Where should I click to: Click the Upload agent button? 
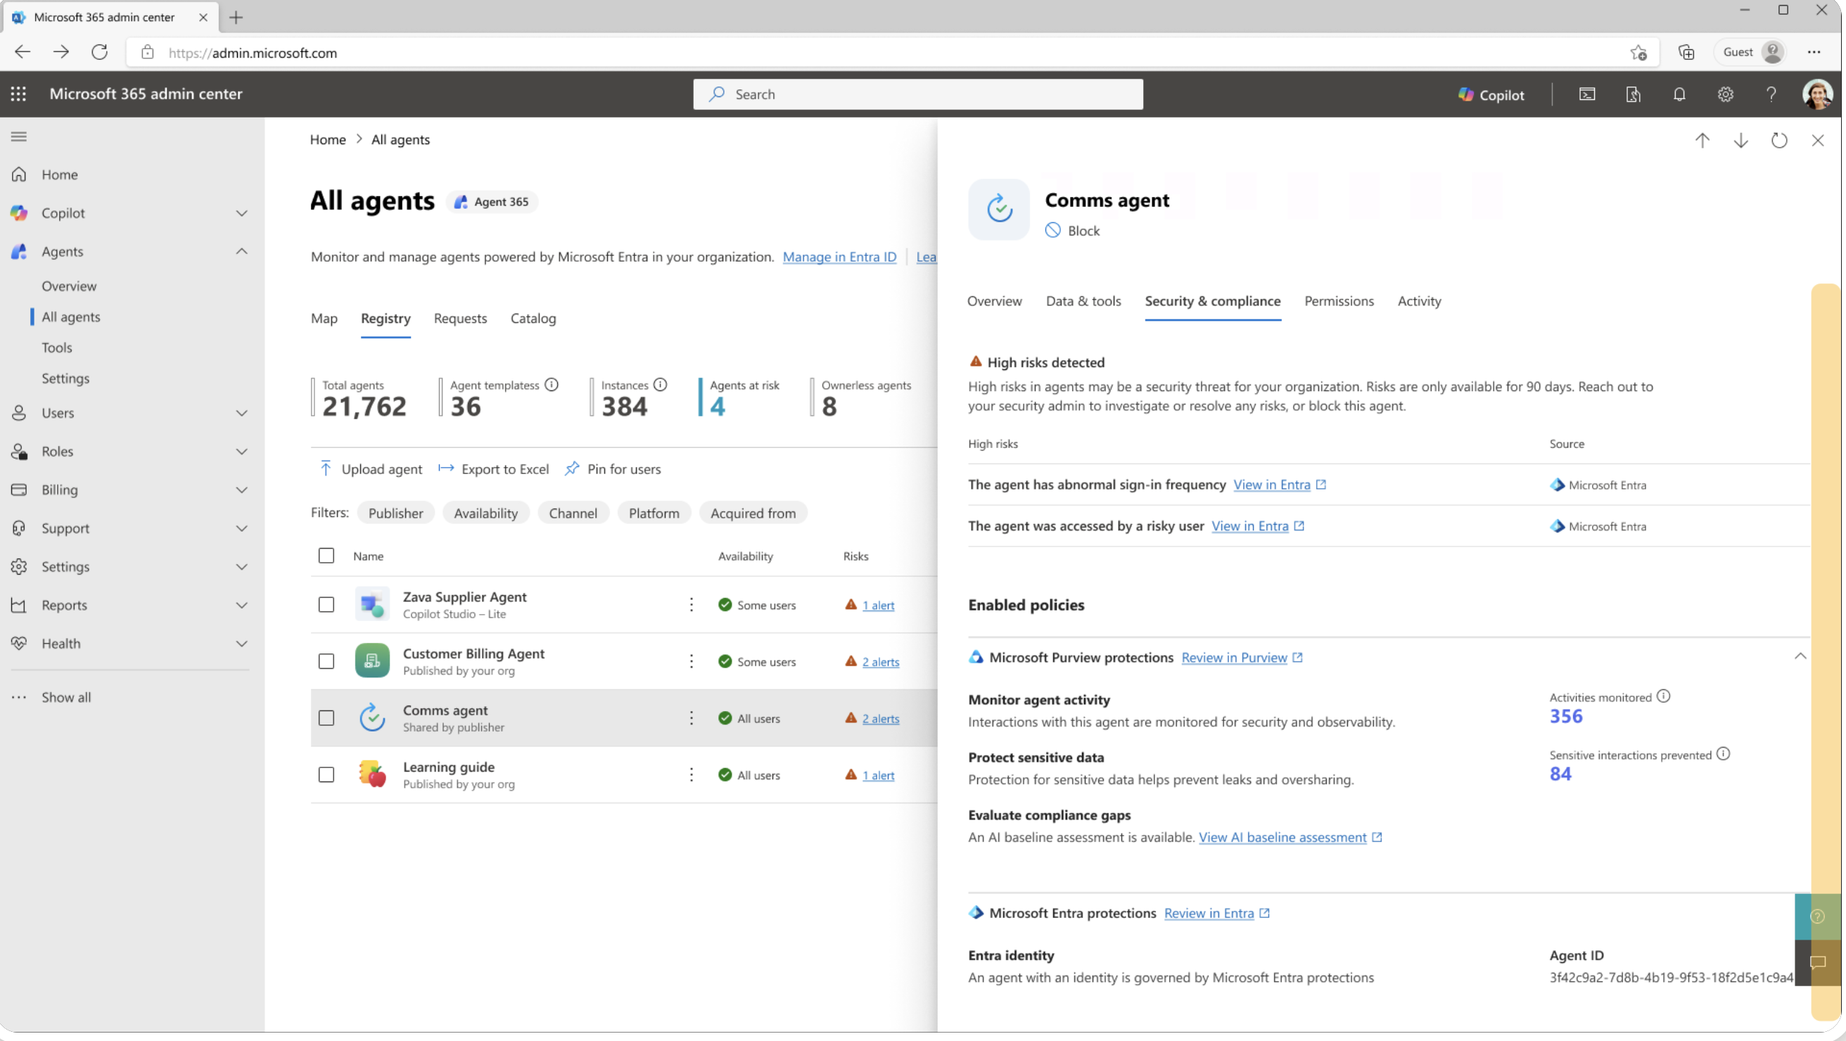pyautogui.click(x=371, y=469)
